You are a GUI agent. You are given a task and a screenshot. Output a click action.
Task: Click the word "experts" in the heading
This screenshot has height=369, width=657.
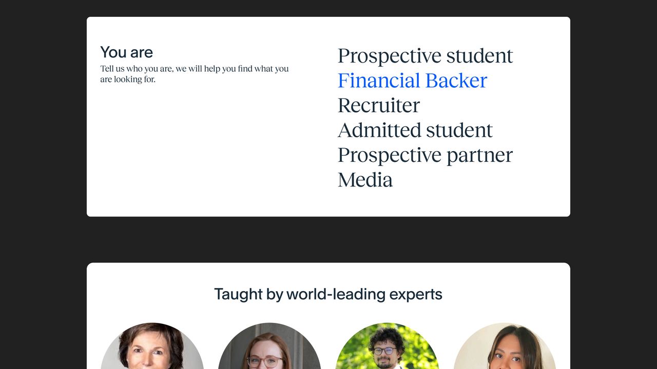click(x=416, y=294)
